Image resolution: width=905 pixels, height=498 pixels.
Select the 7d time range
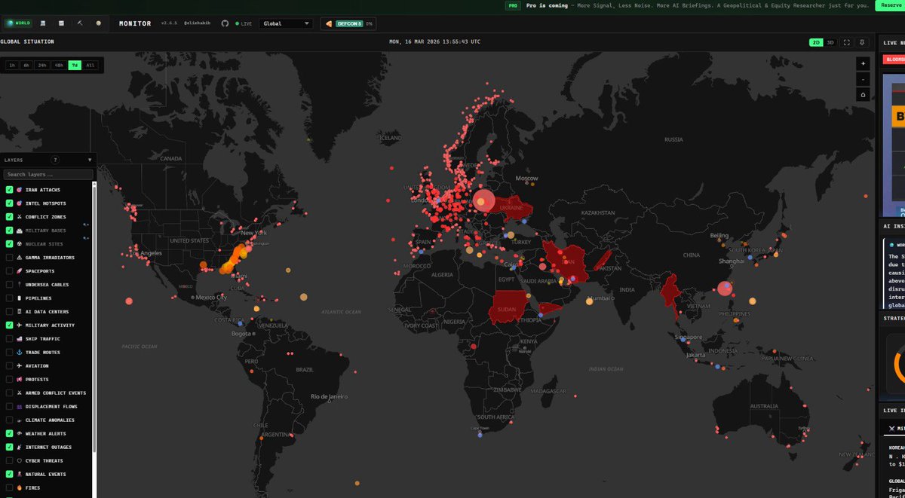click(x=75, y=66)
